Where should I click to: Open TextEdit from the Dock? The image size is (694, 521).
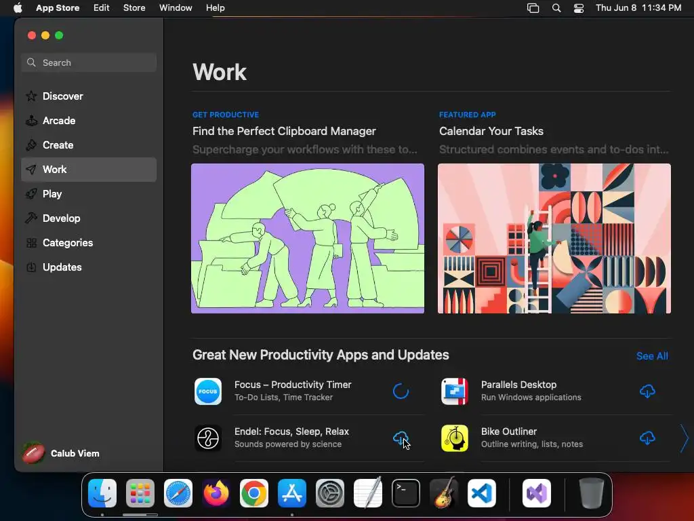[x=368, y=493]
